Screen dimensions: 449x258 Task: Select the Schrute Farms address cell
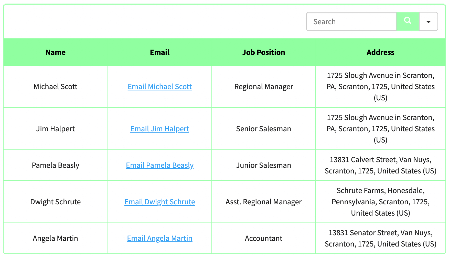pyautogui.click(x=380, y=202)
